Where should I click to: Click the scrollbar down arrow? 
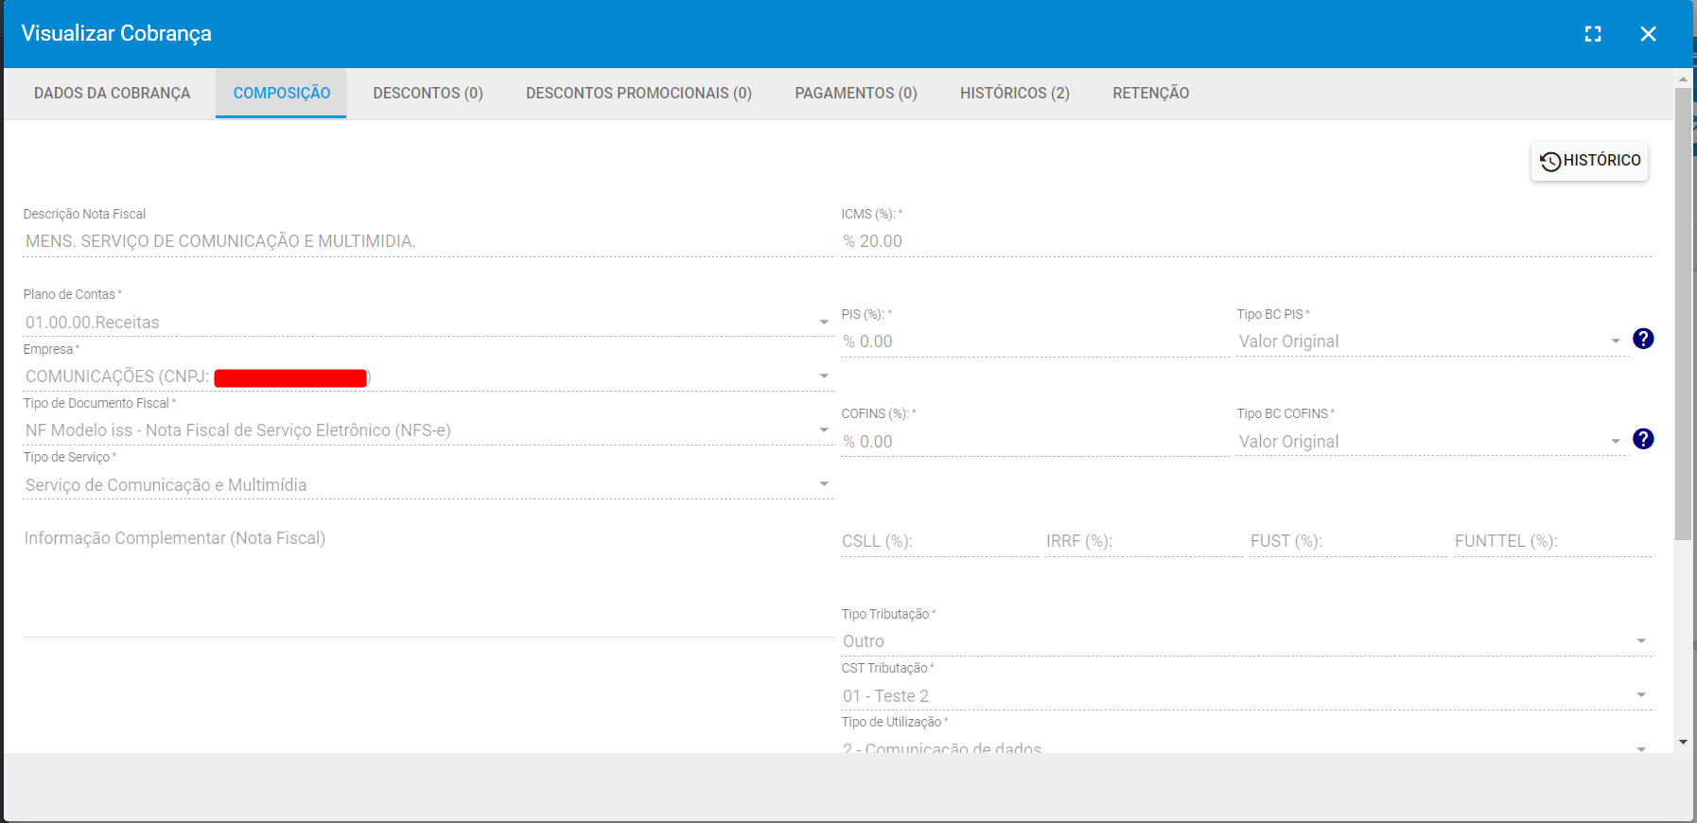[x=1683, y=743]
